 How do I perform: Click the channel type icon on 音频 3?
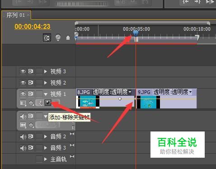pyautogui.click(x=72, y=145)
